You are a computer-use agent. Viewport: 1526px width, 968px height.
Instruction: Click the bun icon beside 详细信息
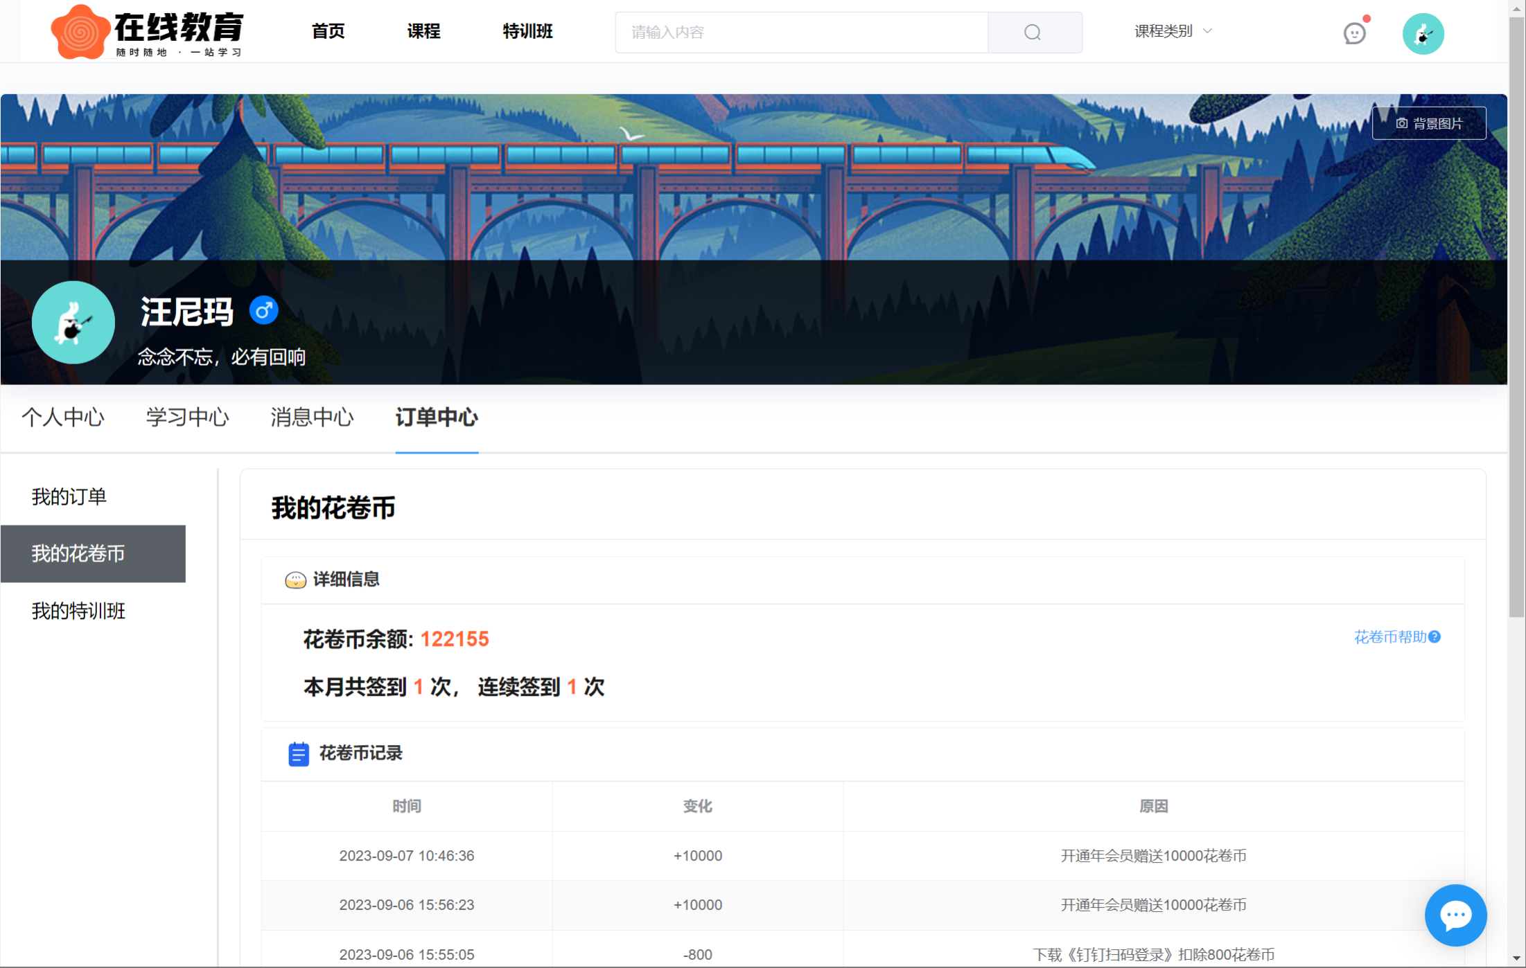[x=295, y=580]
